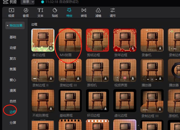Pick the 剪纸边框 effect thumbnail

click(97, 40)
